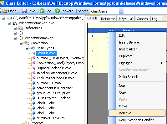Viewport: 167px width, 124px height.
Task: Click the root path drive icon
Action: click(x=9, y=18)
